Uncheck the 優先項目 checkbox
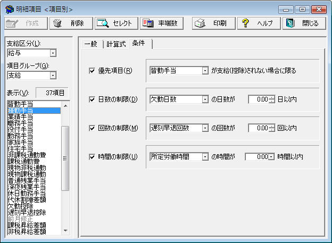This screenshot has width=332, height=243. (92, 71)
